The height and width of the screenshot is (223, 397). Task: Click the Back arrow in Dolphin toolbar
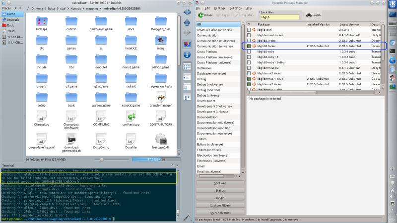pos(187,12)
